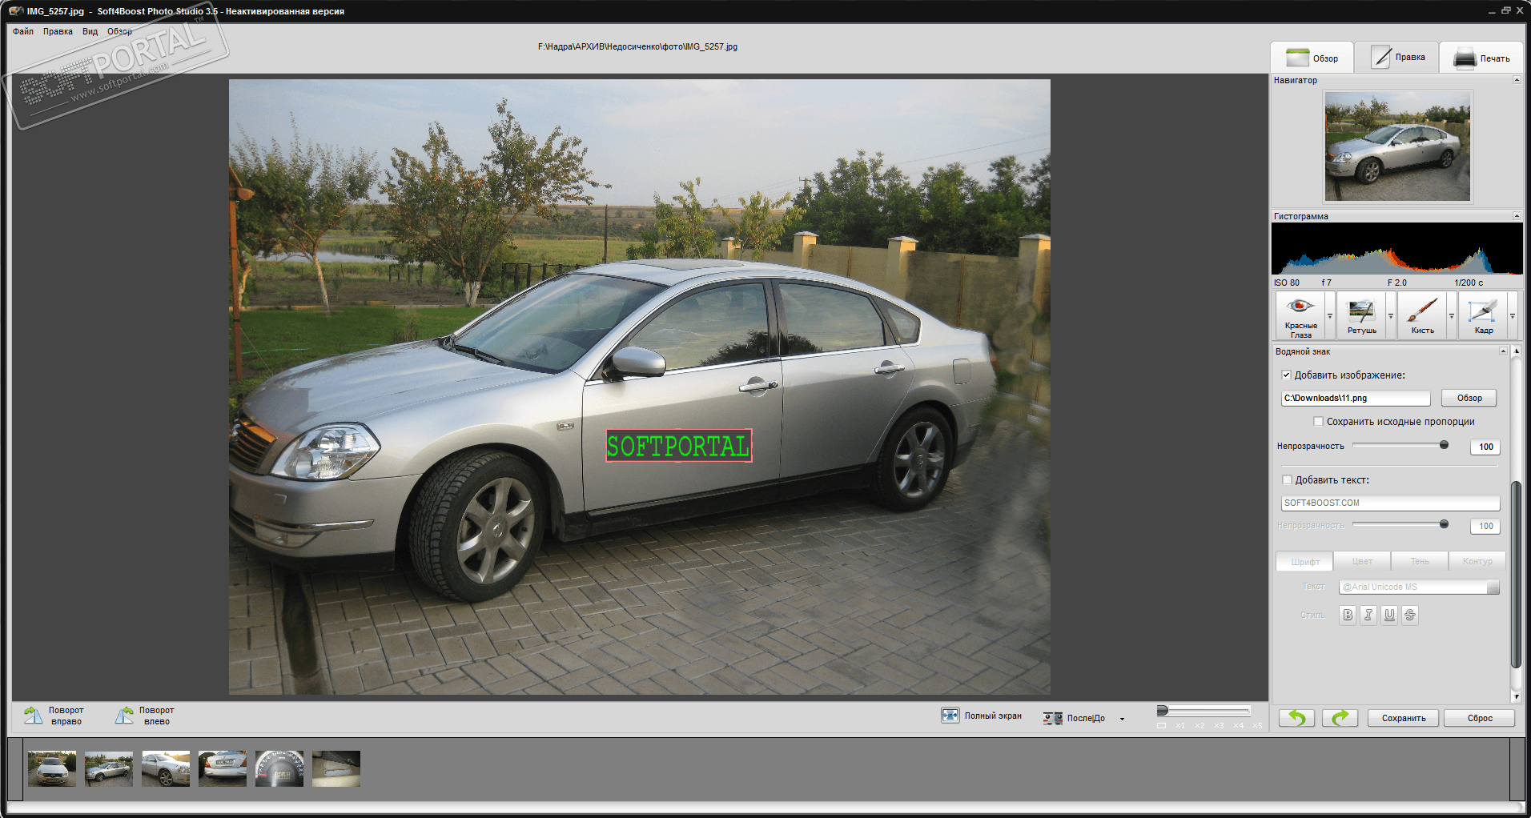This screenshot has height=818, width=1531.
Task: Click the Навигатор preview thumbnail
Action: [x=1397, y=146]
